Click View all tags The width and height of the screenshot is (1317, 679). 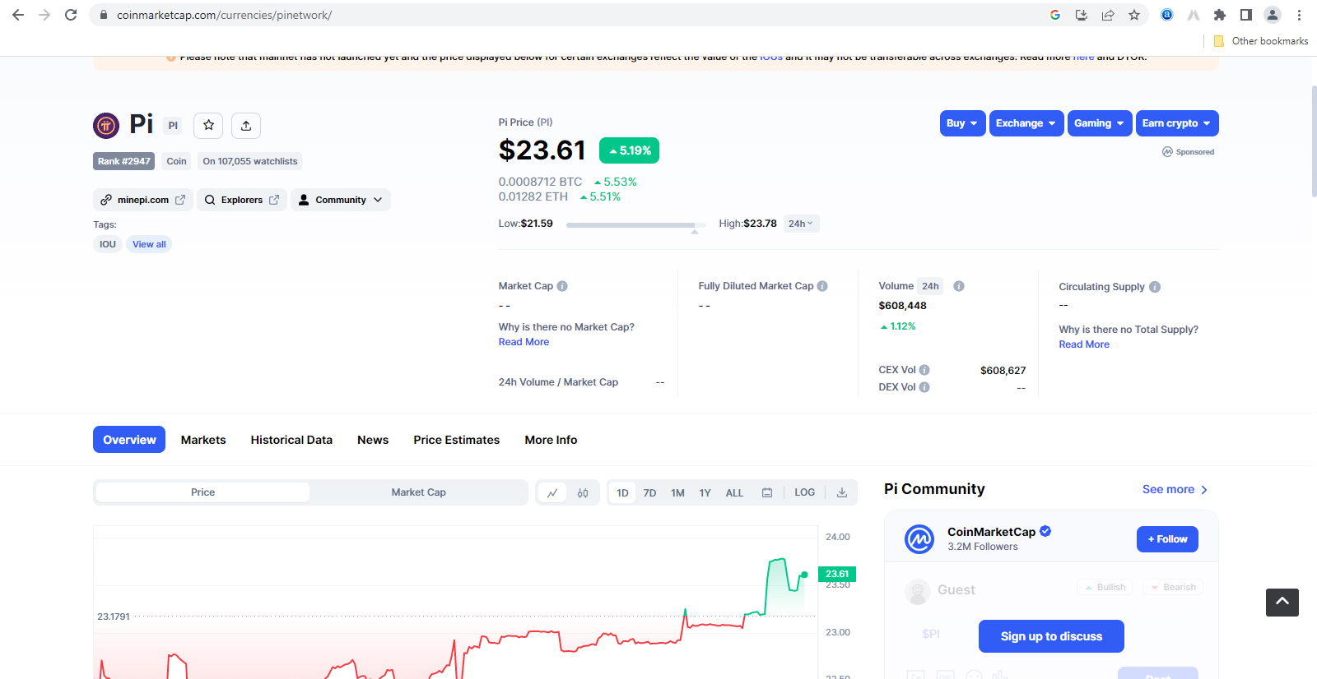point(149,244)
